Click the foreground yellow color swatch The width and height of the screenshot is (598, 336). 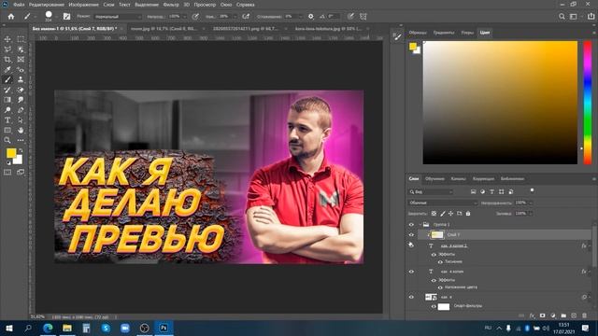click(x=10, y=153)
